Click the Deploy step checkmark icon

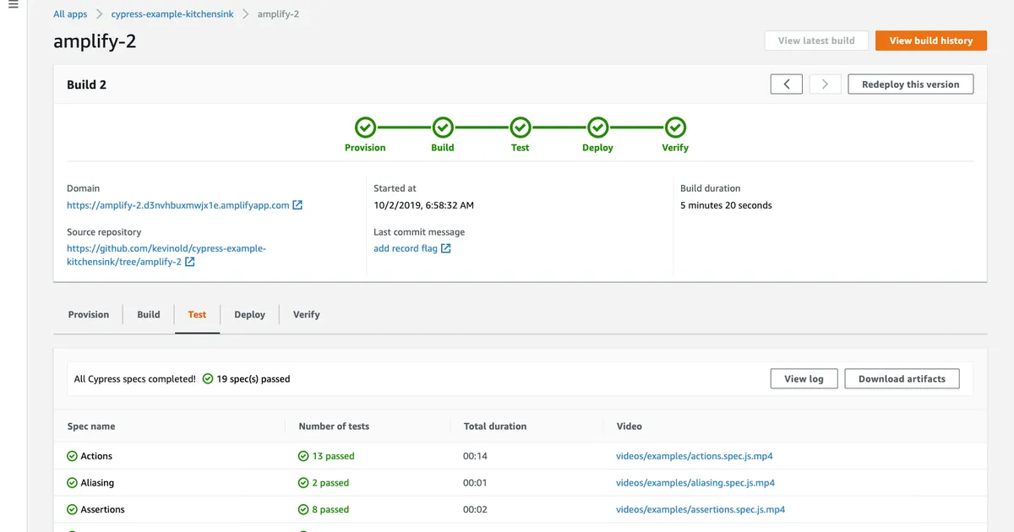597,128
